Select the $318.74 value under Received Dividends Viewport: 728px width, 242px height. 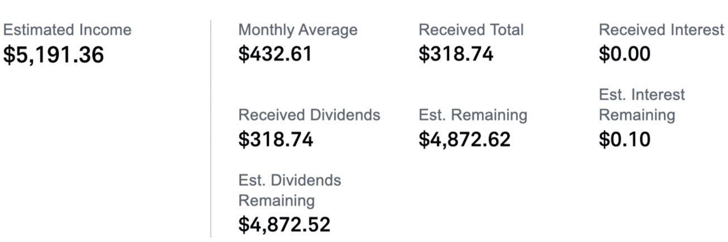pos(276,140)
